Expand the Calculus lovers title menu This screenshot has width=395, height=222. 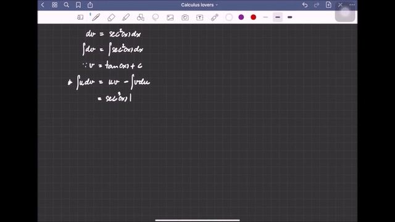click(199, 5)
